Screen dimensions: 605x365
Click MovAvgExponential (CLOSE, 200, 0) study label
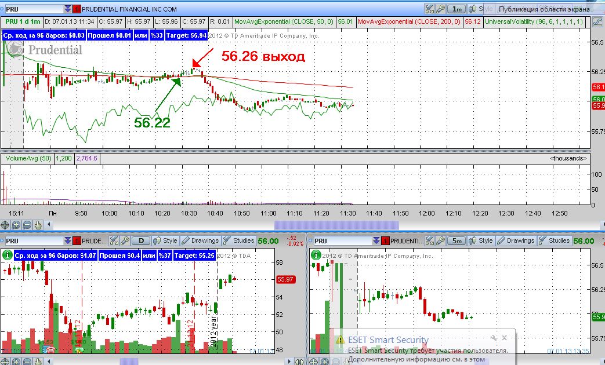click(409, 21)
